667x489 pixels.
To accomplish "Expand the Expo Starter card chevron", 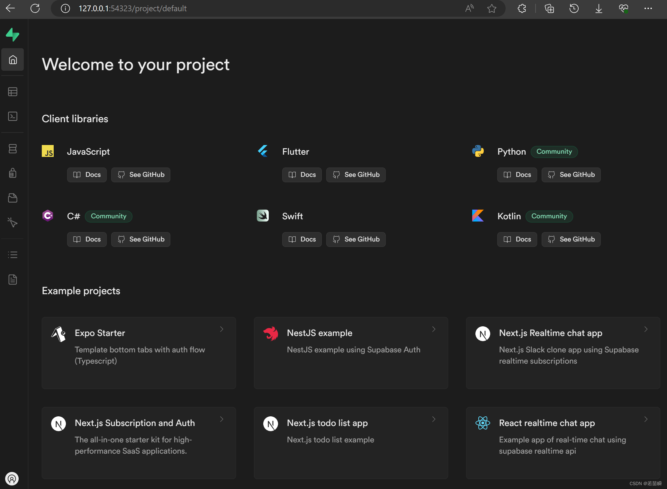I will (221, 329).
